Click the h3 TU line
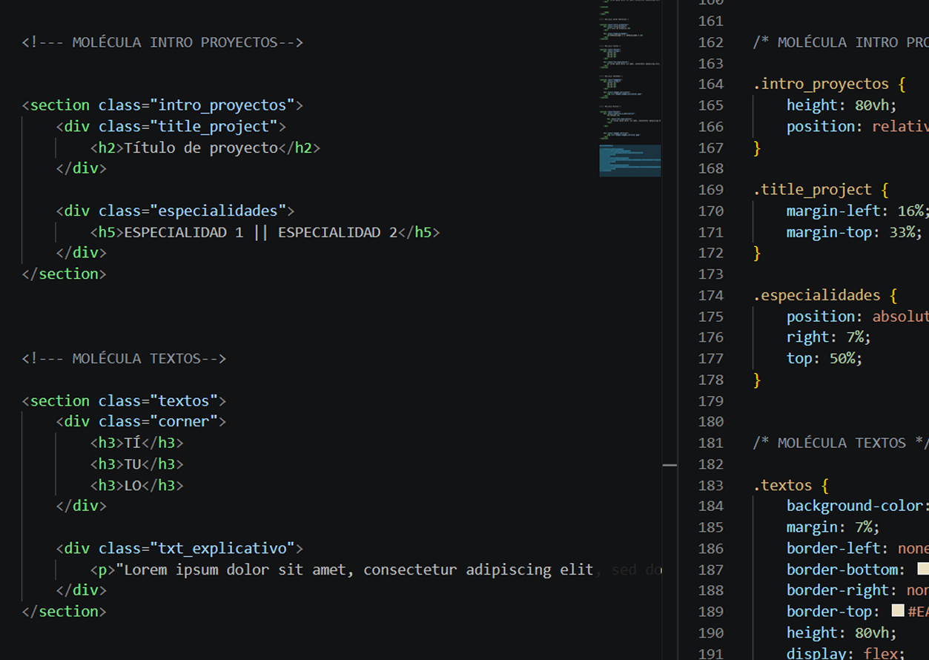 (136, 463)
